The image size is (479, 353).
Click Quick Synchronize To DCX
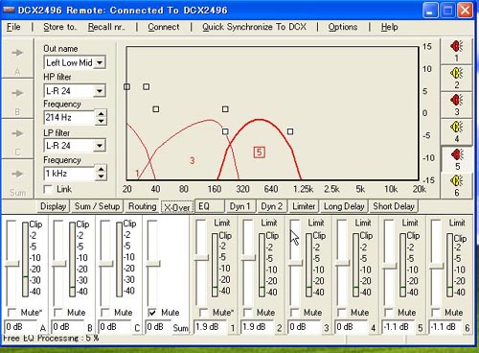point(254,27)
